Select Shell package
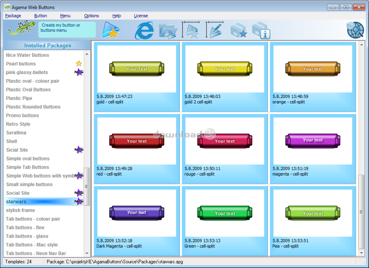The height and width of the screenshot is (268, 369). coord(44,141)
